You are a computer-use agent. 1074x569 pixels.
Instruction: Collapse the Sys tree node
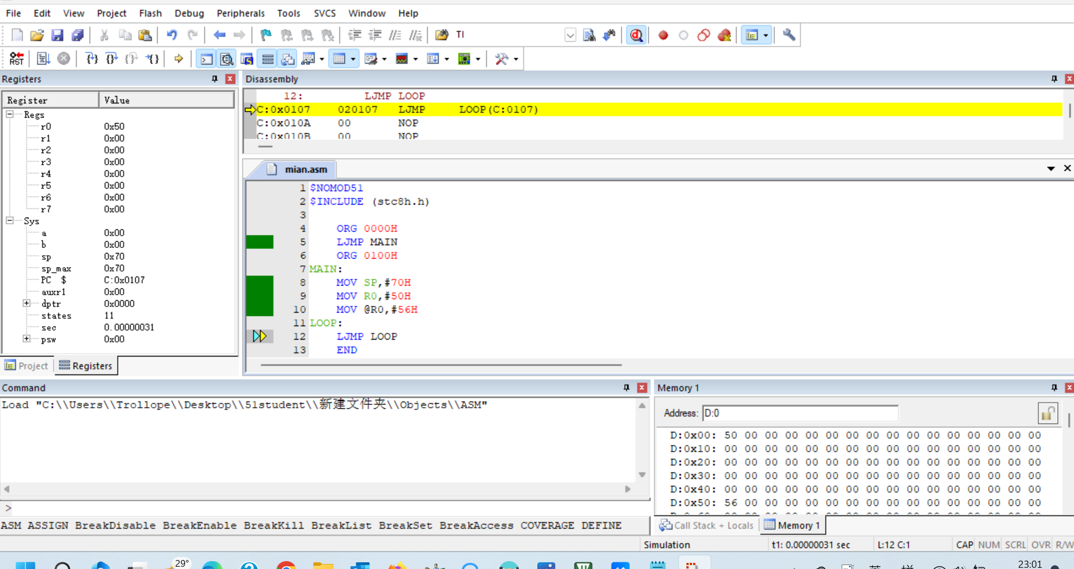pyautogui.click(x=10, y=220)
